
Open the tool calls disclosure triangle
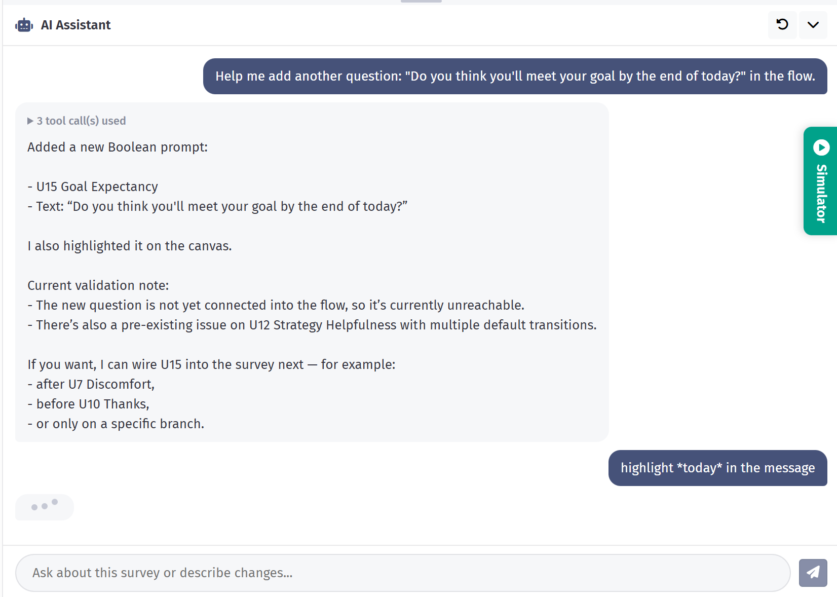(x=29, y=121)
